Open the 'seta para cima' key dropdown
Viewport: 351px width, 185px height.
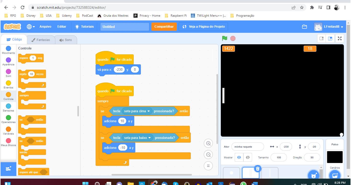point(137,111)
